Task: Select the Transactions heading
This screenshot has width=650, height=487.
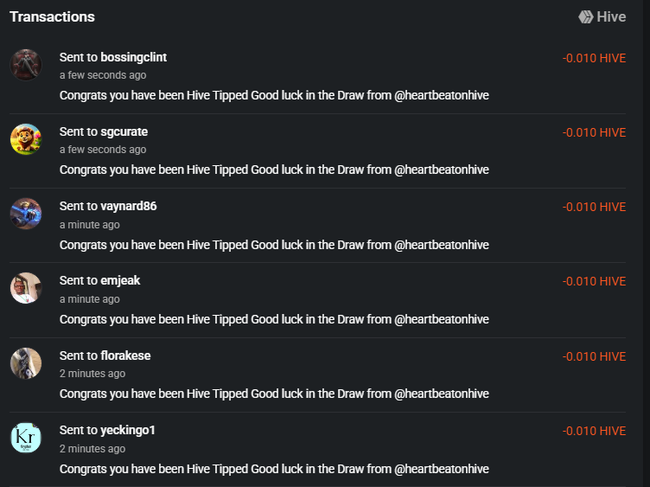Action: pos(52,17)
